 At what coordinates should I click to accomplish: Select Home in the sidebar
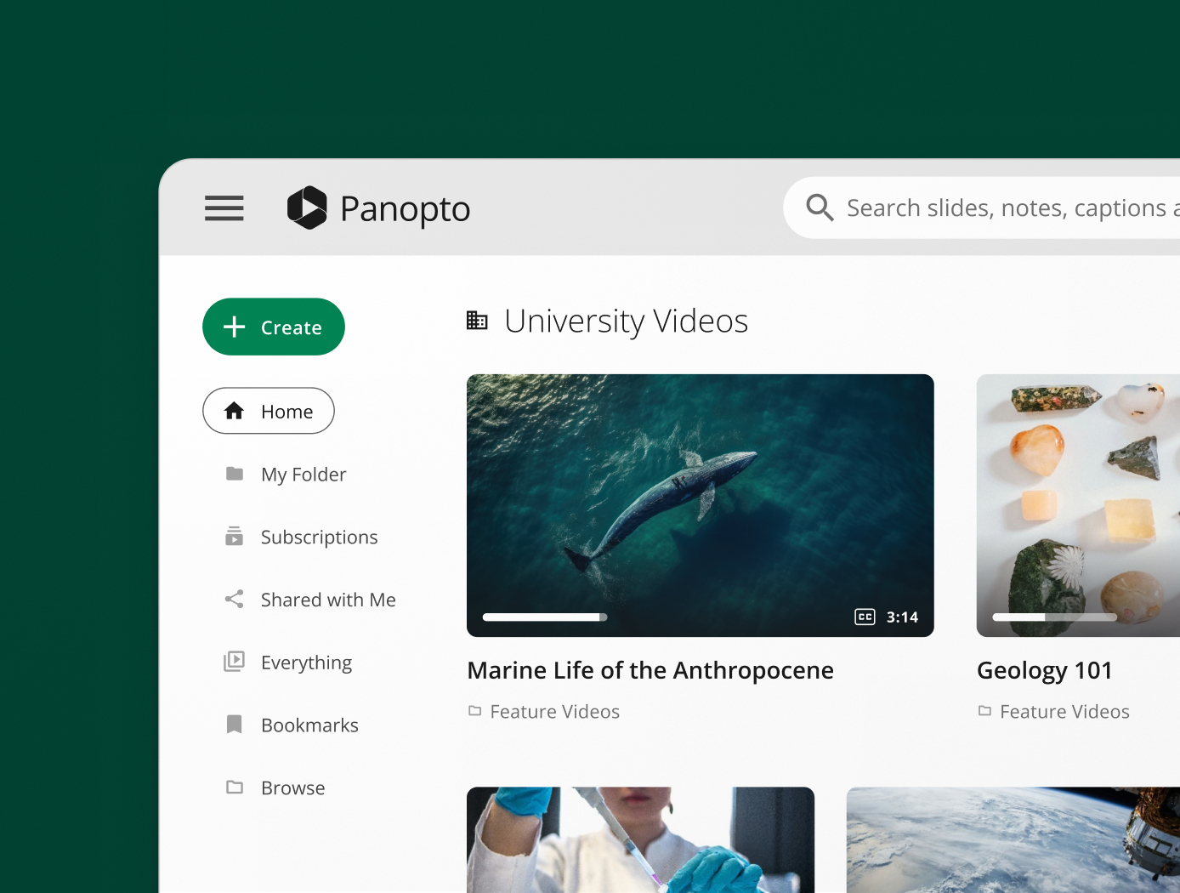tap(269, 412)
